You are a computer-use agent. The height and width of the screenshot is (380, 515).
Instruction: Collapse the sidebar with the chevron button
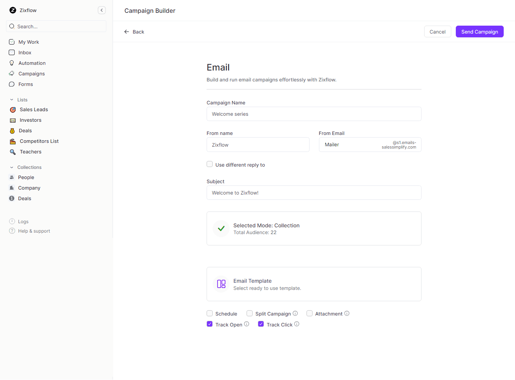[101, 10]
